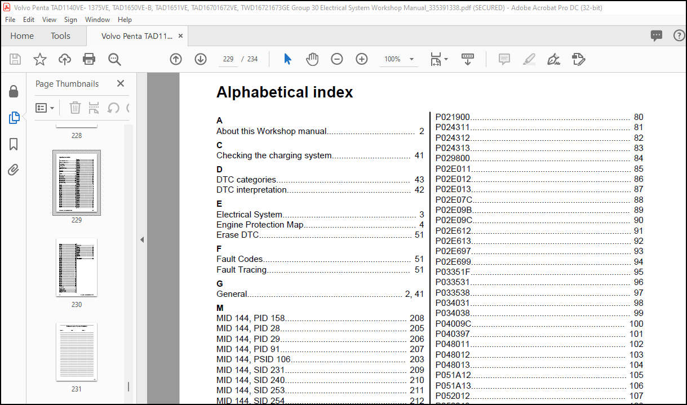Click the upload to cloud icon
The height and width of the screenshot is (405, 687).
65,59
